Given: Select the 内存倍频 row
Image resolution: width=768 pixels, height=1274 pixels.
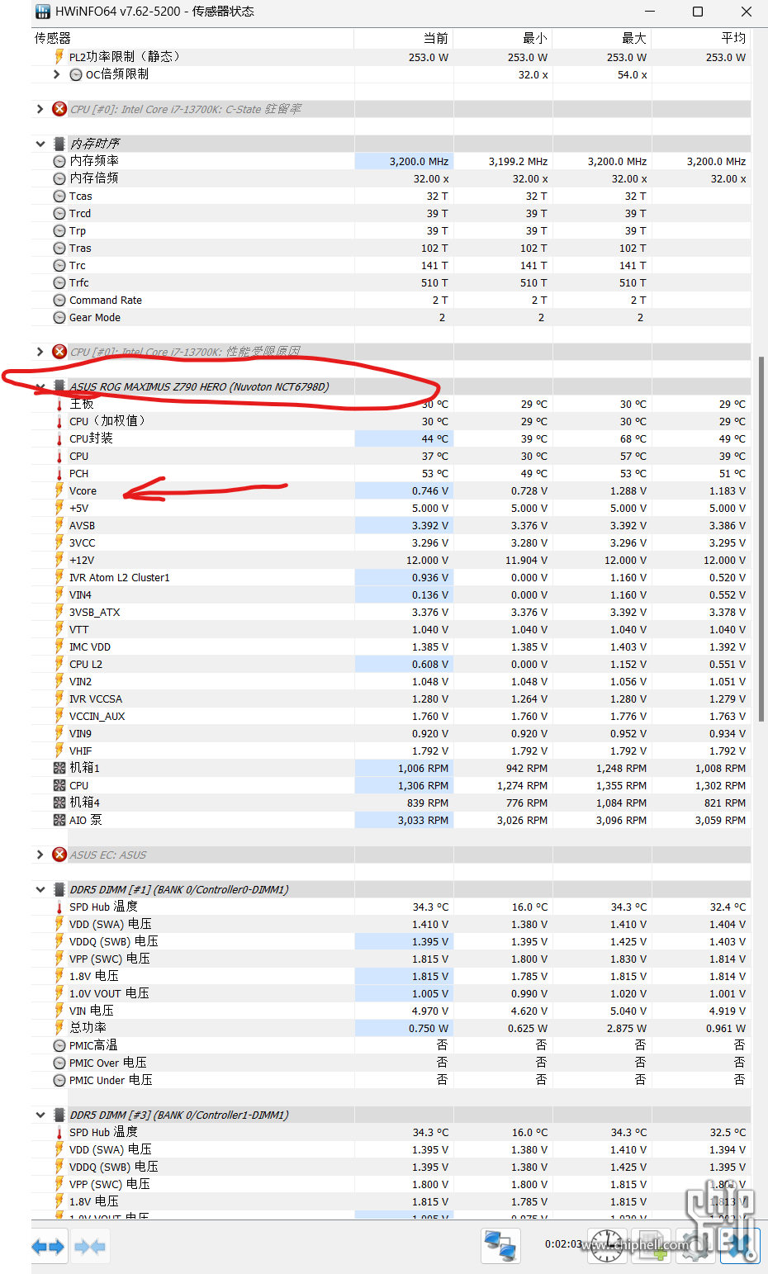Looking at the screenshot, I should [x=391, y=178].
